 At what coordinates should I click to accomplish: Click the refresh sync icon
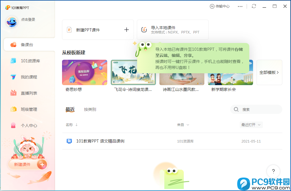tap(254, 6)
